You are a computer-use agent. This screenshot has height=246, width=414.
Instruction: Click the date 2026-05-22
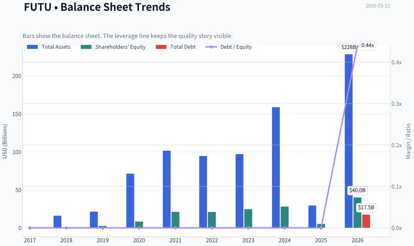[378, 6]
